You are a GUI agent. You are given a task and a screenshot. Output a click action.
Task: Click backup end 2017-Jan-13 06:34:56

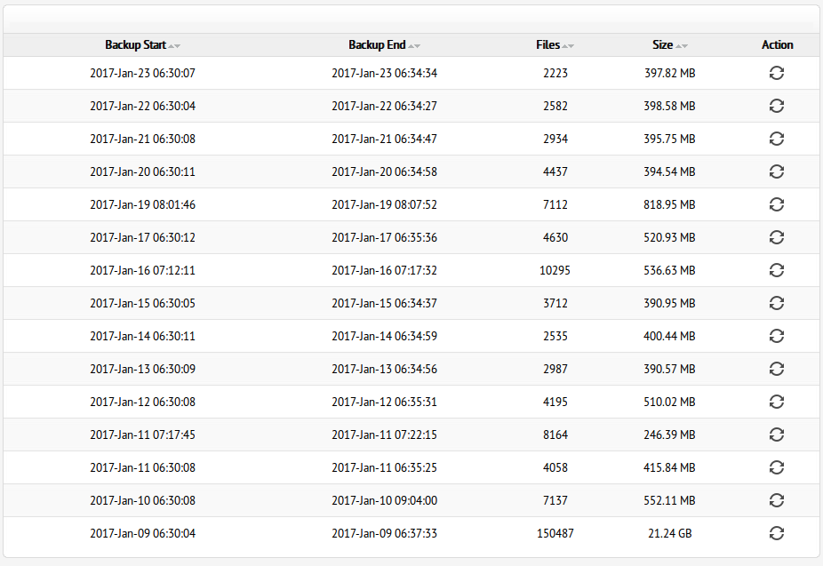[384, 369]
